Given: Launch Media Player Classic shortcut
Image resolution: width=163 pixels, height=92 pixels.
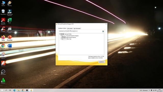Looking at the screenshot, I should coord(10,30).
